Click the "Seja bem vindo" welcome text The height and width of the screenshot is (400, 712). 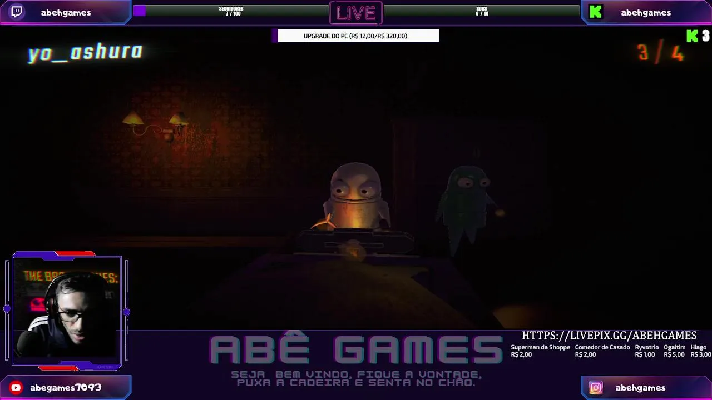point(356,378)
